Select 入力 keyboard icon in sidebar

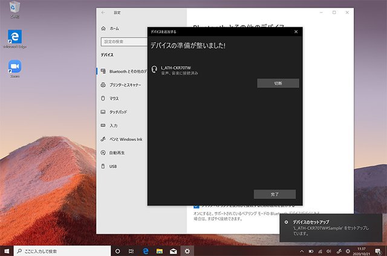point(103,126)
